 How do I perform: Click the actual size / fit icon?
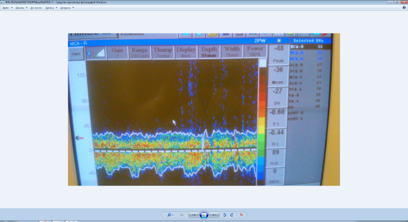tap(182, 215)
